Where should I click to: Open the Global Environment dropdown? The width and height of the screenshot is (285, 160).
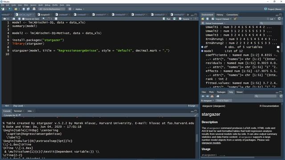[x=214, y=23]
